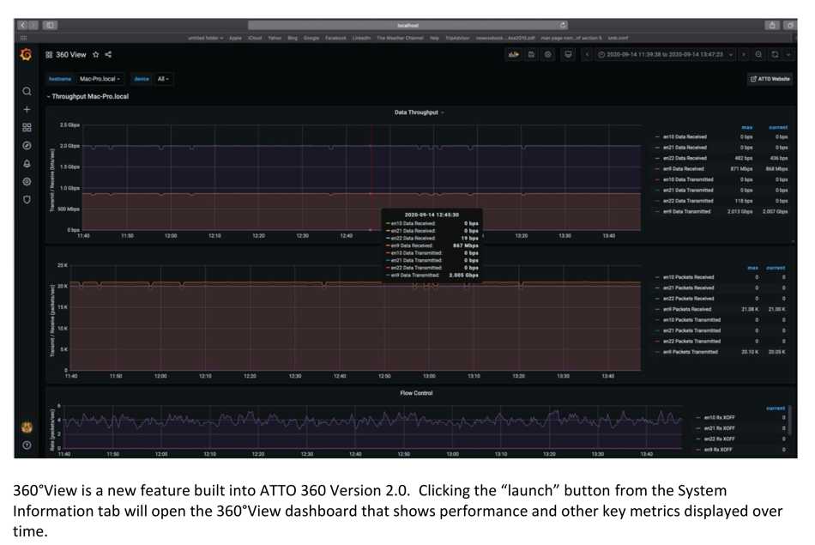Screen dimensions: 815x545
Task: Click the en22 Packets Received color line
Action: 657,299
